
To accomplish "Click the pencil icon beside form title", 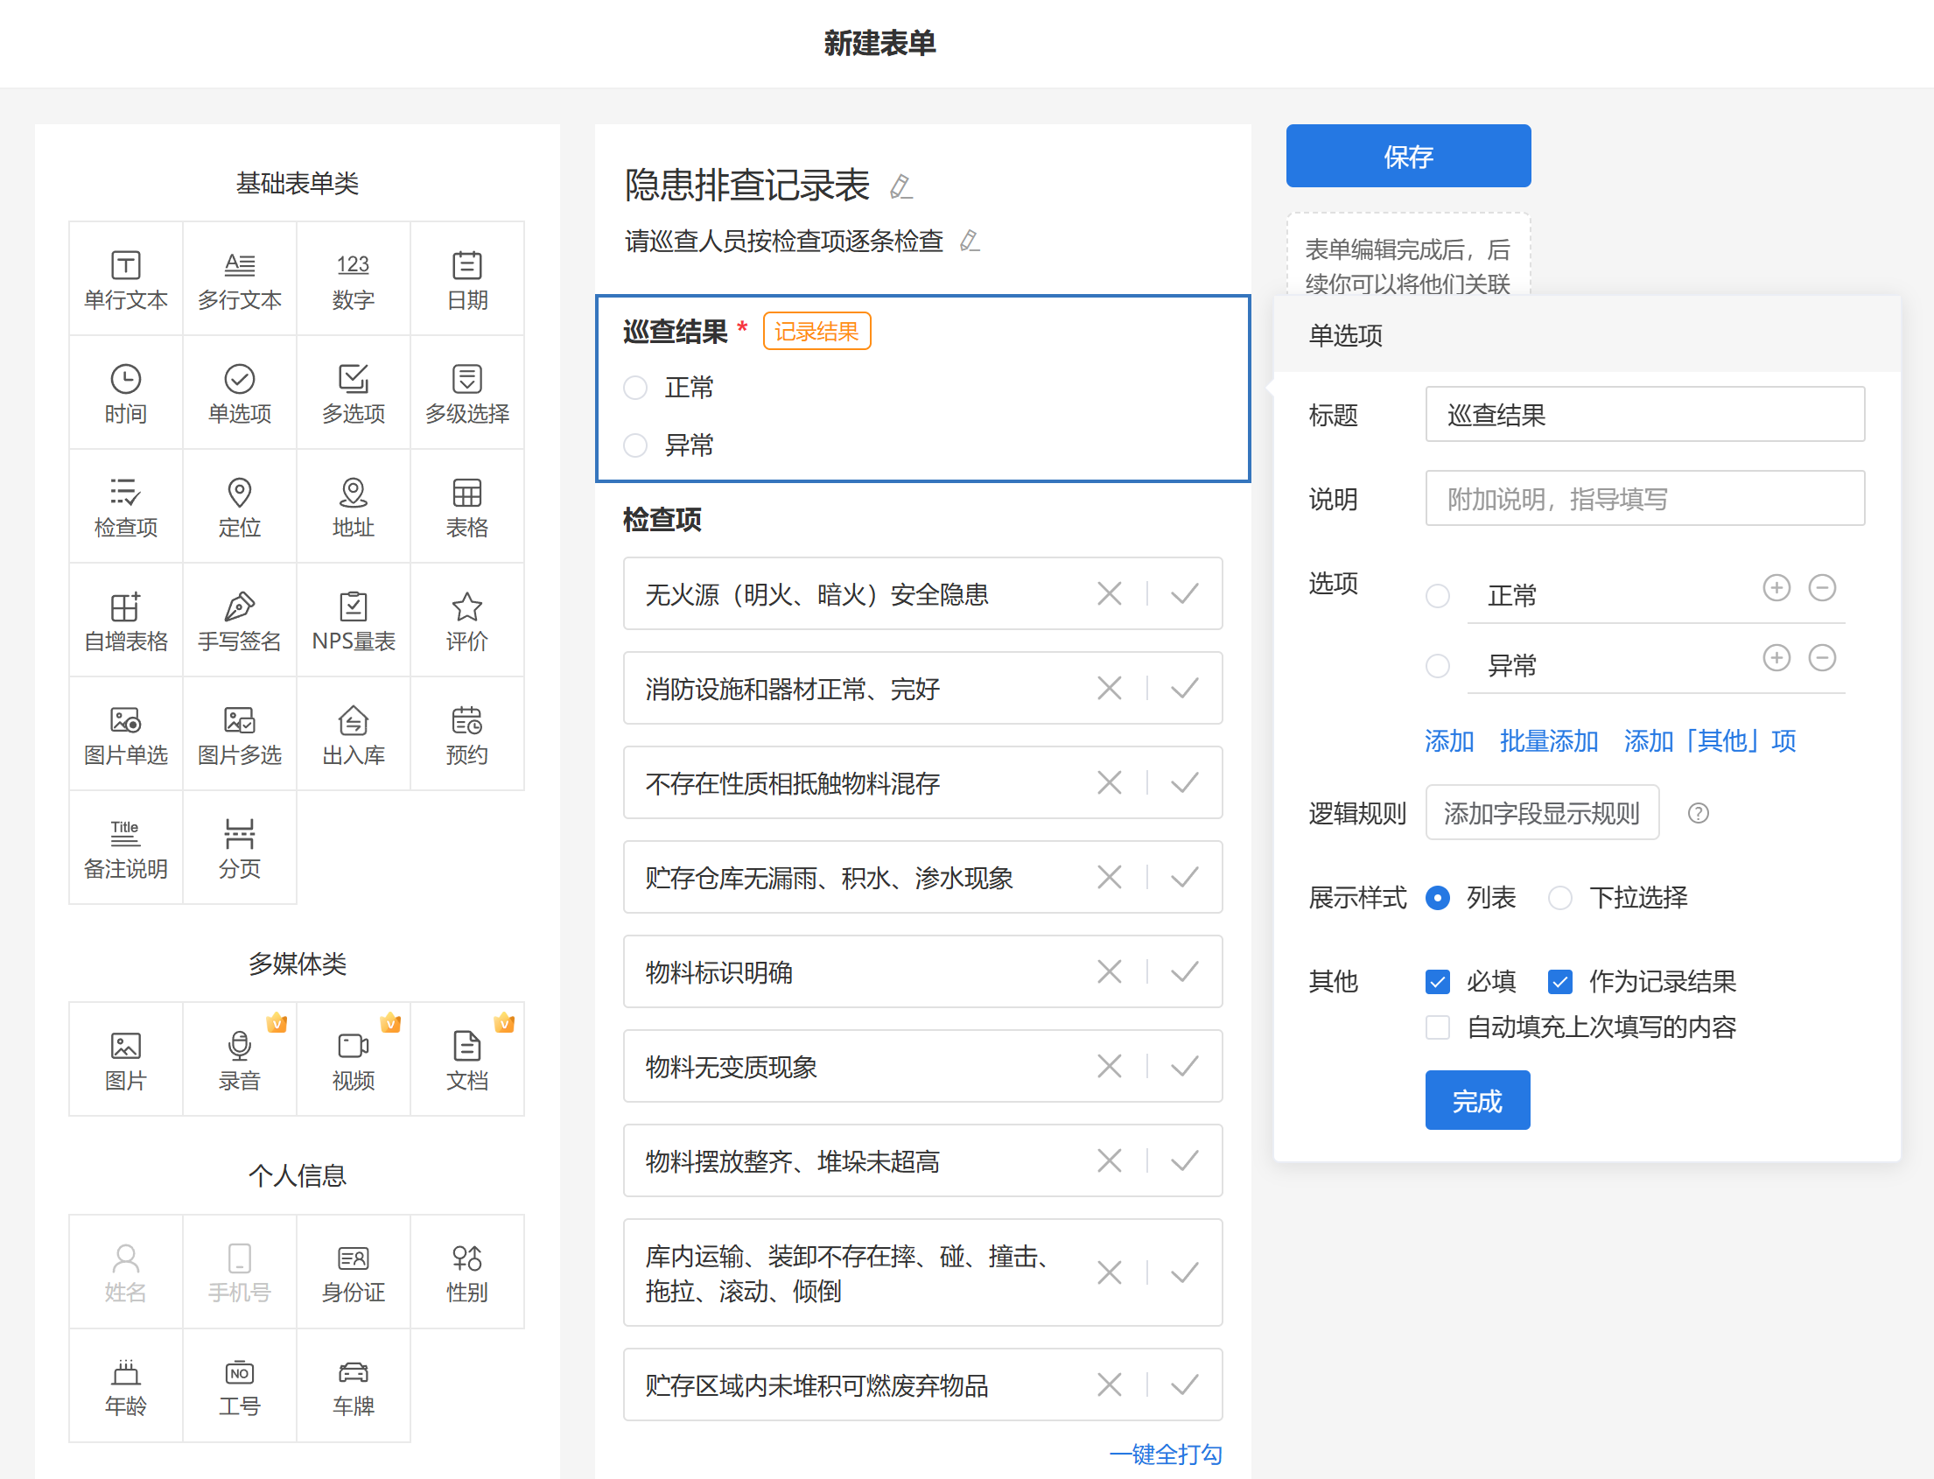I will tap(900, 186).
